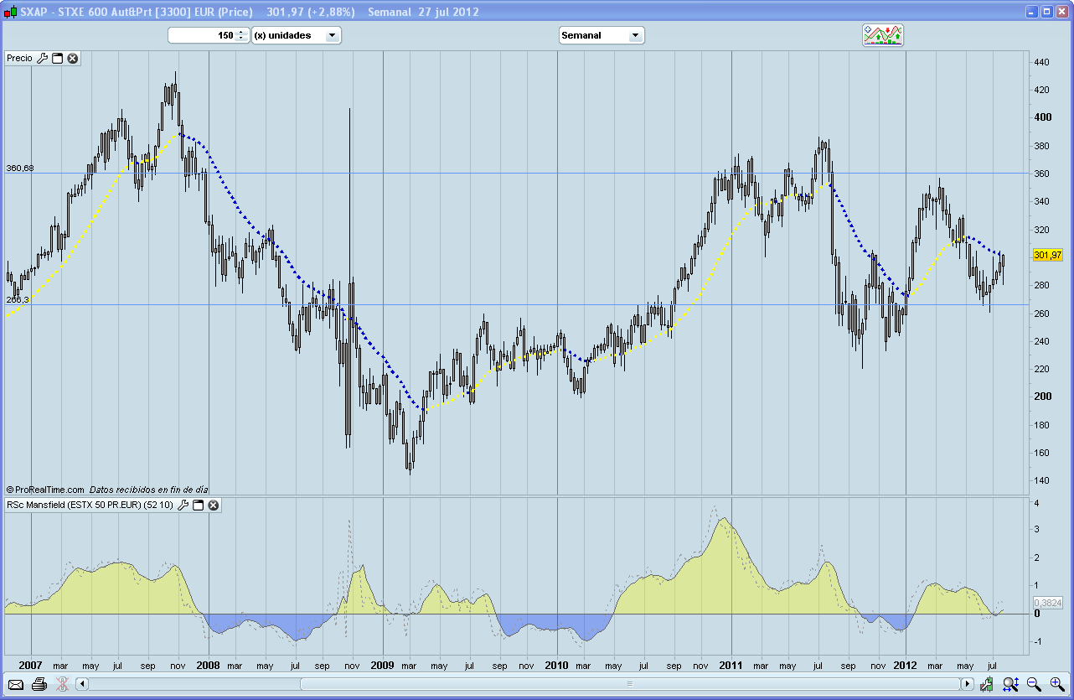Viewport: 1074px width, 700px height.
Task: Open RSc Mansfield indicator wrench settings
Action: pyautogui.click(x=183, y=505)
